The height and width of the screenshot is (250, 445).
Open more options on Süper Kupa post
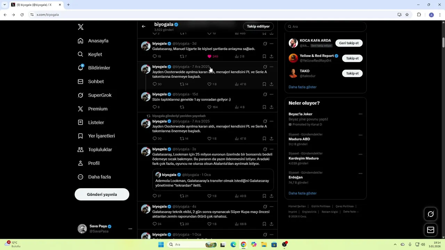272,206
